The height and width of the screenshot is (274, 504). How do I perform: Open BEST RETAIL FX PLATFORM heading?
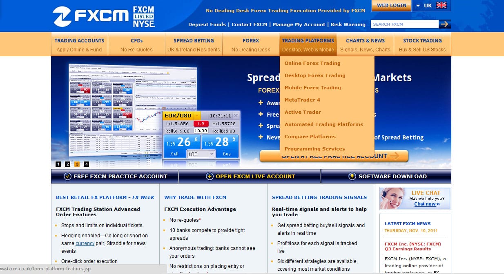click(x=105, y=197)
